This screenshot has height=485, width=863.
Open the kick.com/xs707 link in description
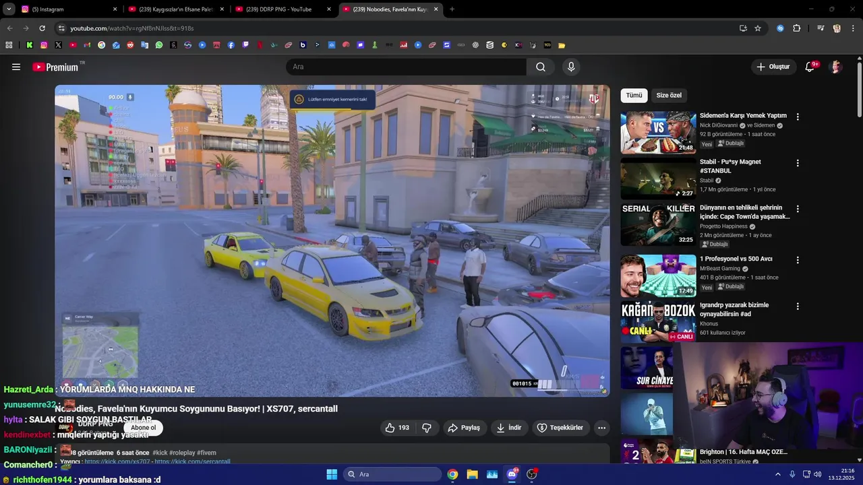tap(117, 462)
